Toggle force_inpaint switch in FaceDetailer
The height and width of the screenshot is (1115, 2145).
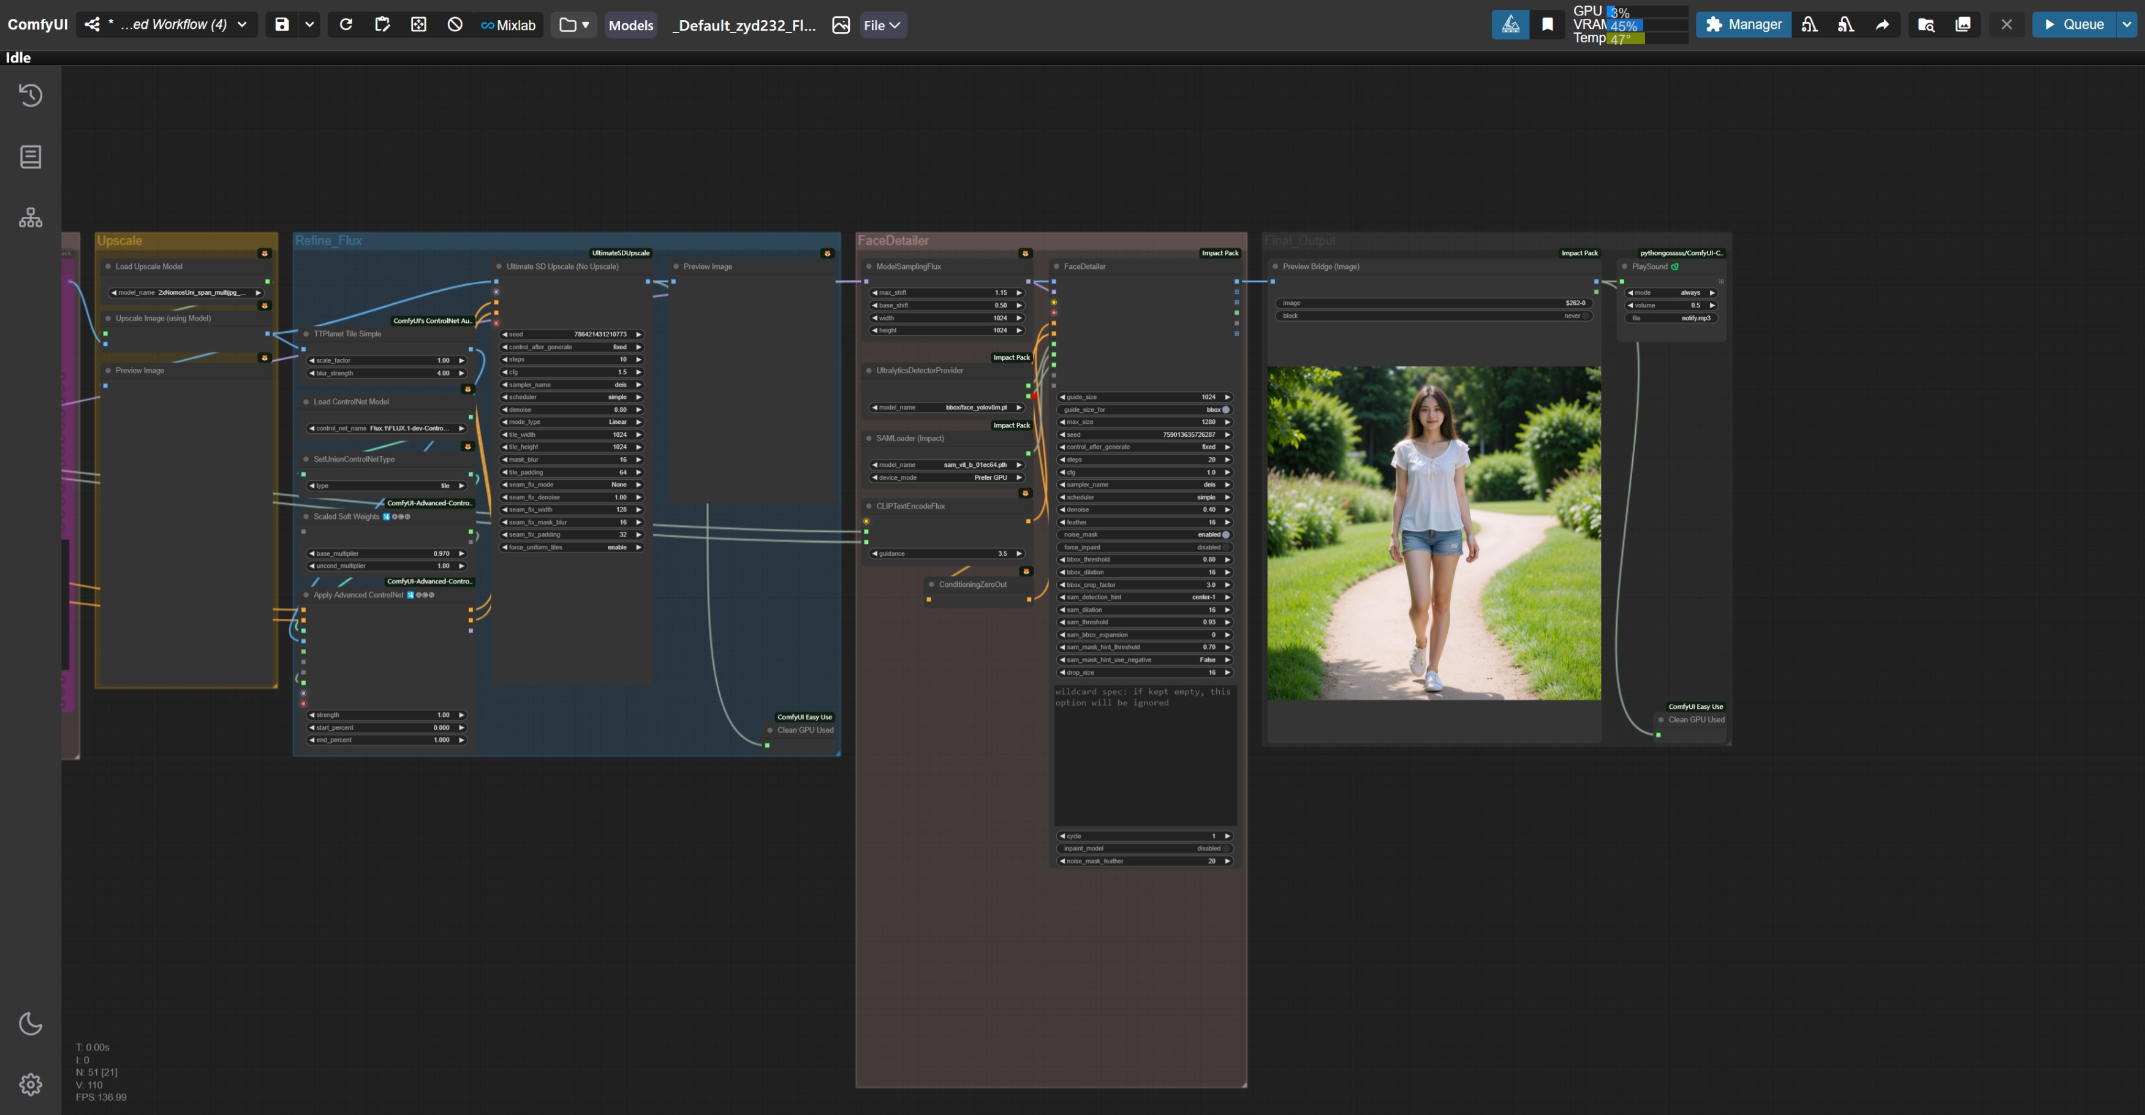click(1226, 547)
